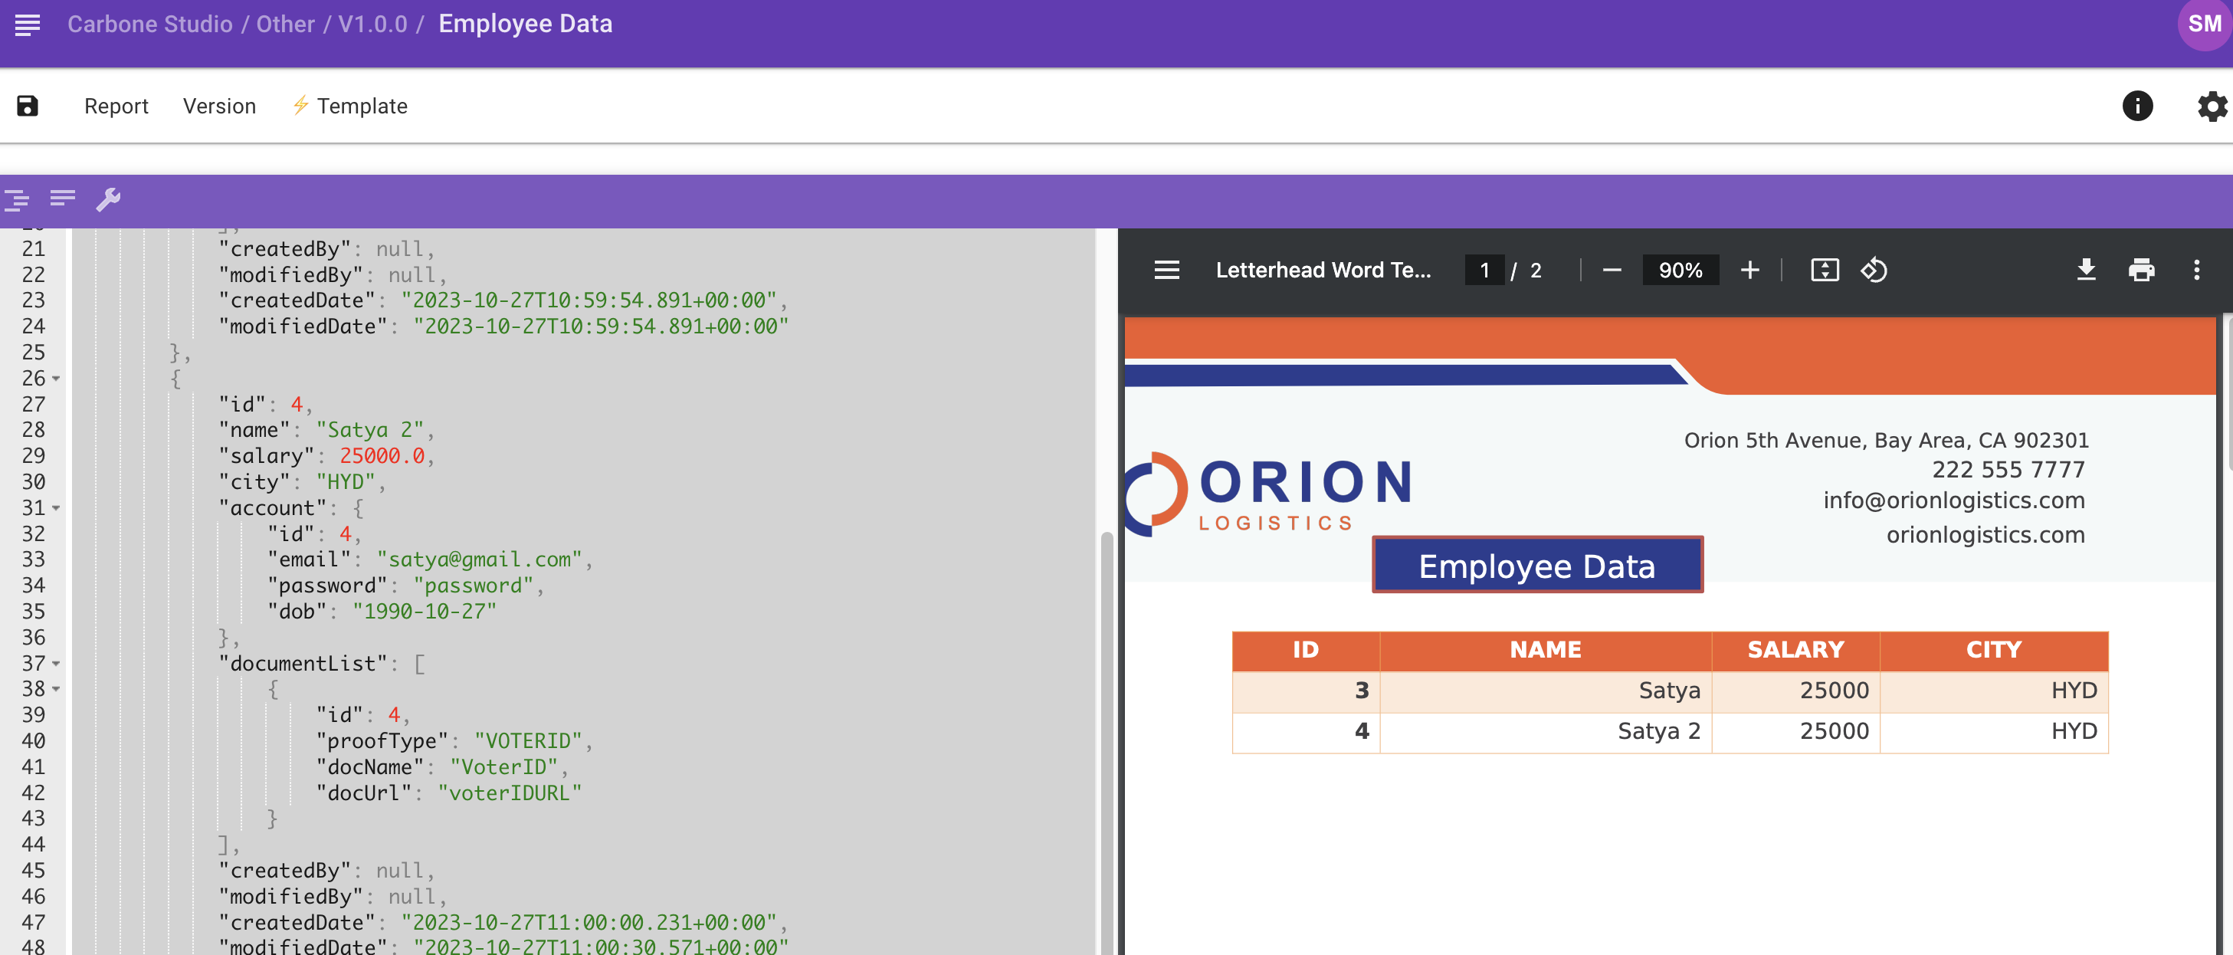Open the Template menu

click(x=361, y=106)
